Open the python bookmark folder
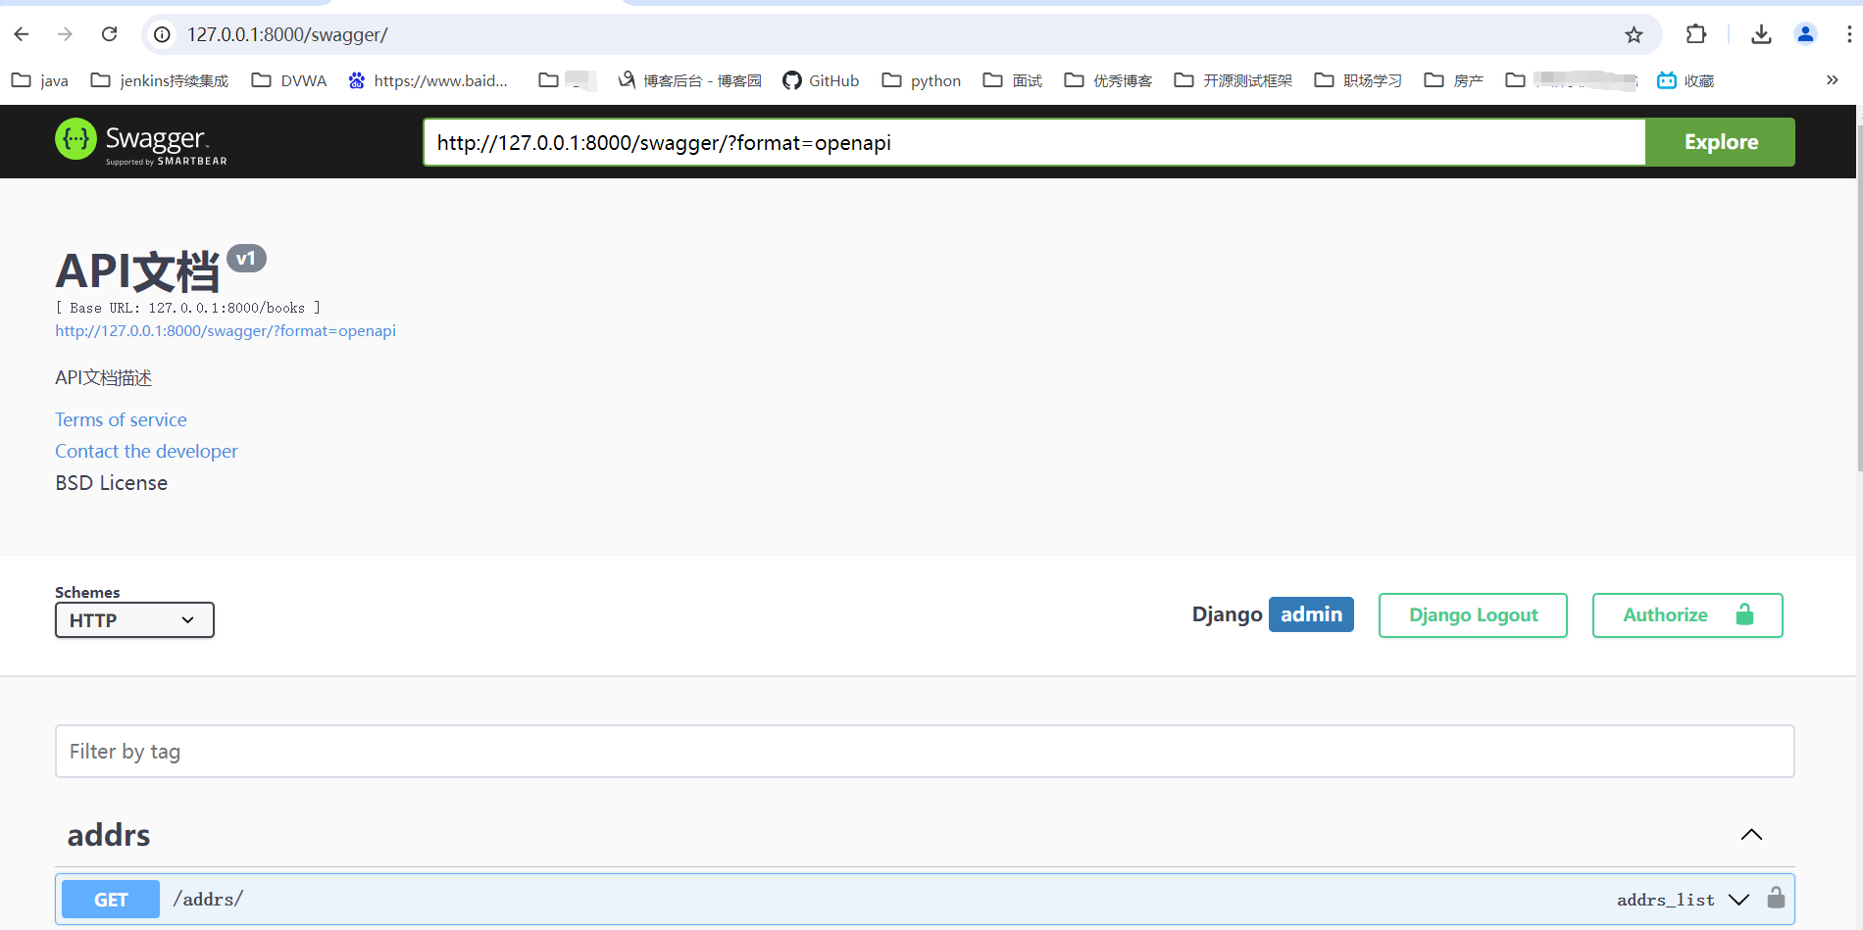This screenshot has height=930, width=1863. tap(922, 80)
